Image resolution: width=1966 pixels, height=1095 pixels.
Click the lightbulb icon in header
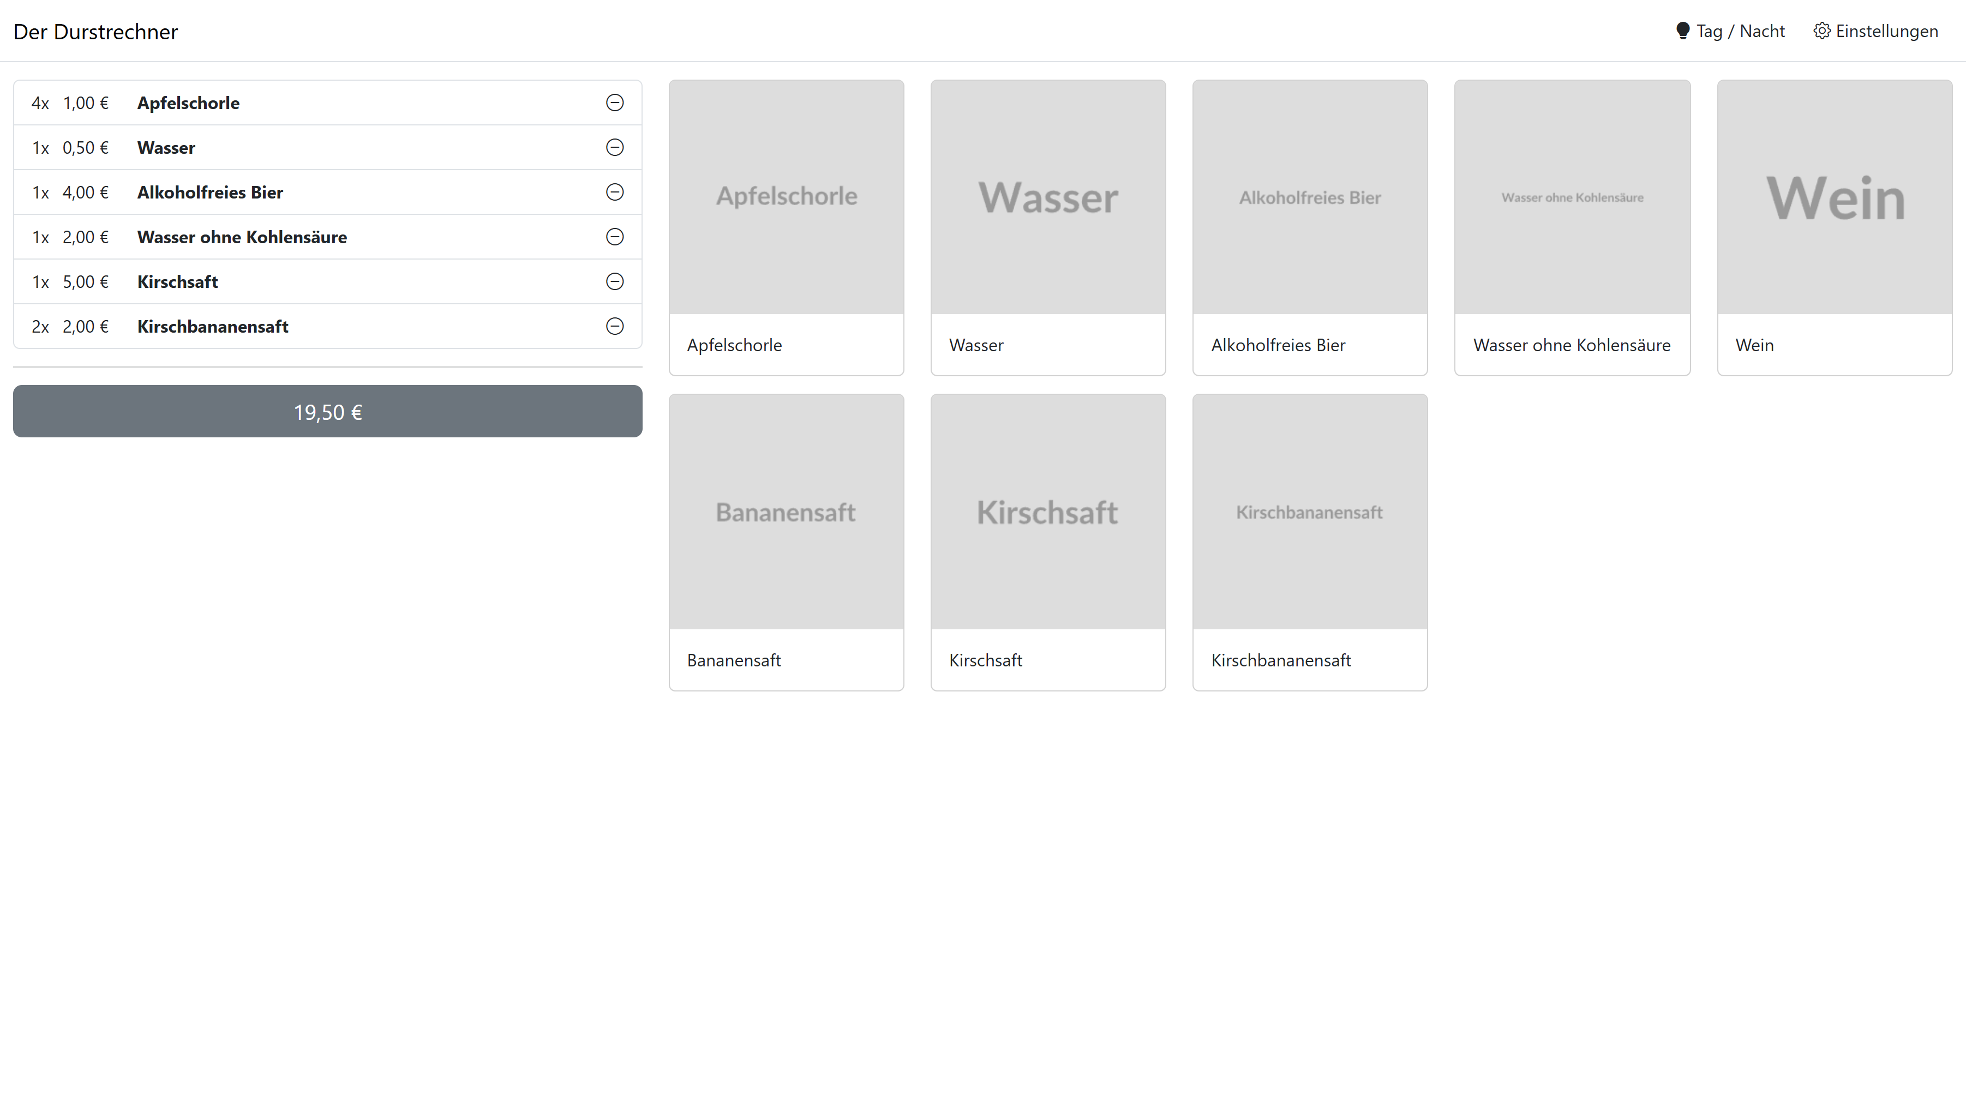click(1682, 31)
